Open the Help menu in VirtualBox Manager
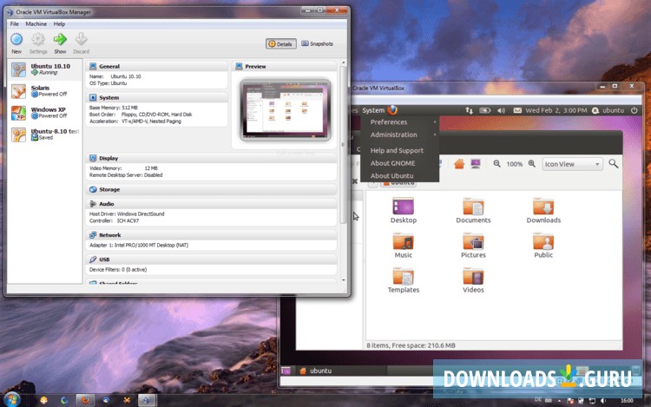 click(x=59, y=24)
